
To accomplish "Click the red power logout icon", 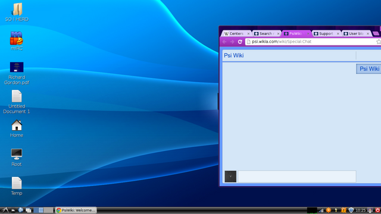I will click(377, 210).
